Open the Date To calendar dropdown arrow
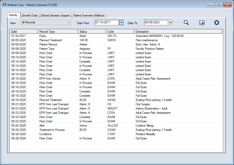The image size is (234, 165). (x=171, y=23)
